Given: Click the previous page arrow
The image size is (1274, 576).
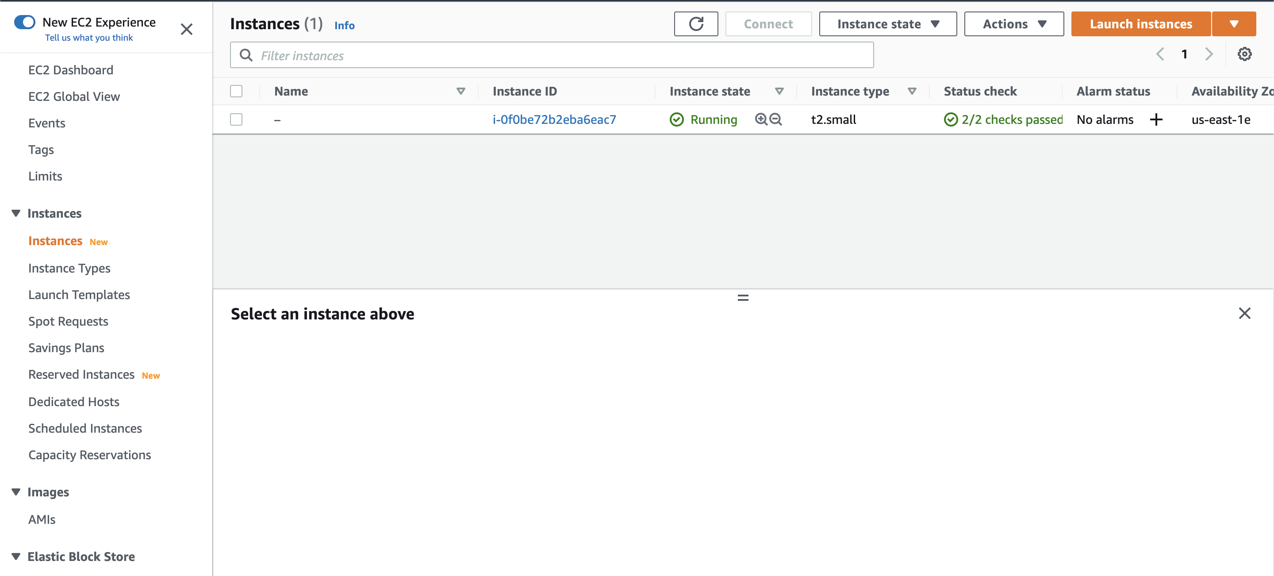Looking at the screenshot, I should click(1160, 54).
